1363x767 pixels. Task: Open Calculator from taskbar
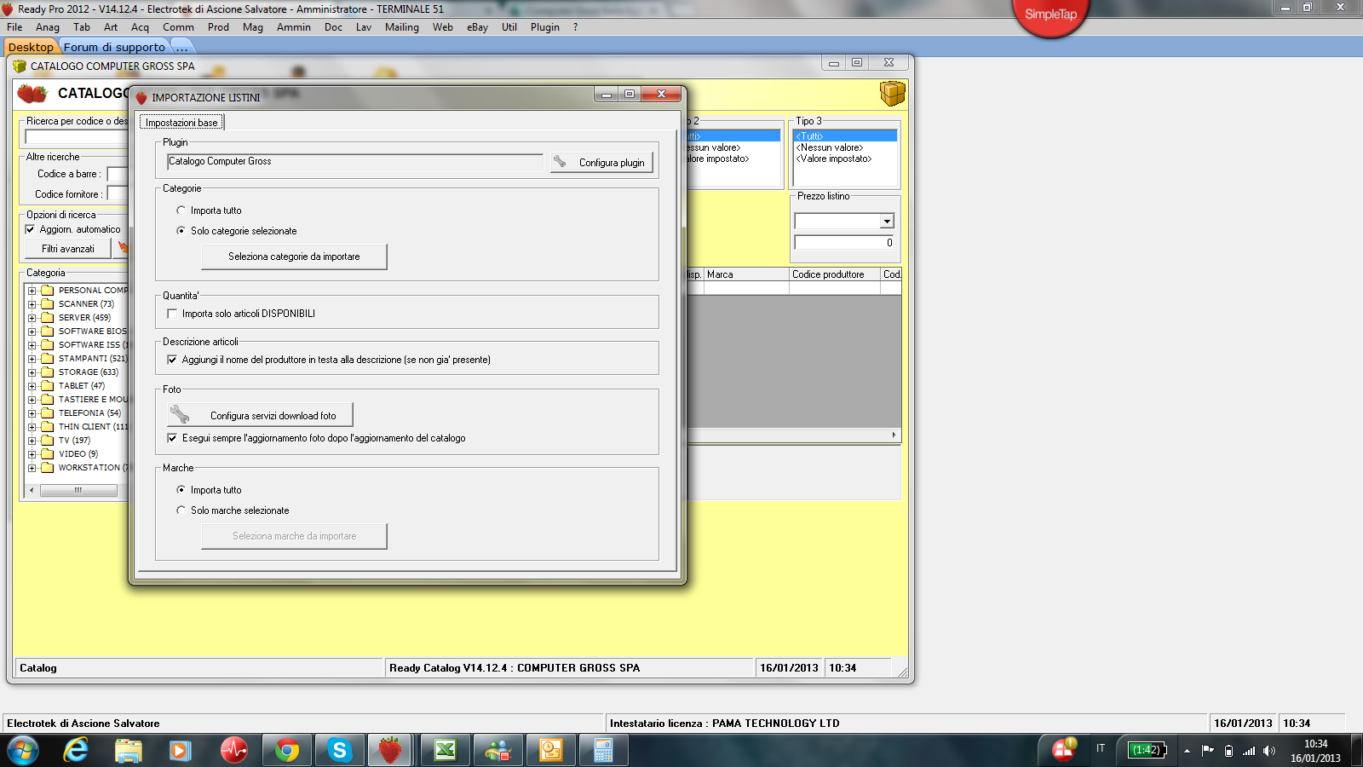pyautogui.click(x=604, y=751)
